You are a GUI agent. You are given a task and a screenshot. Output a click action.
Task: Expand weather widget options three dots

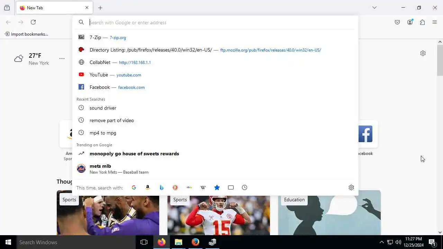click(x=62, y=59)
